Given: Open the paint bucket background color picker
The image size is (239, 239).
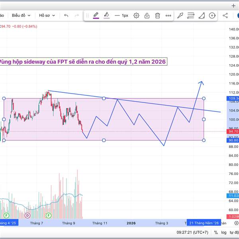Looking at the screenshot, I should click(106, 16).
